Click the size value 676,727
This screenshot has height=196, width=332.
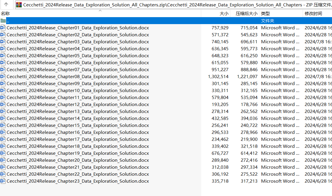pos(220,153)
